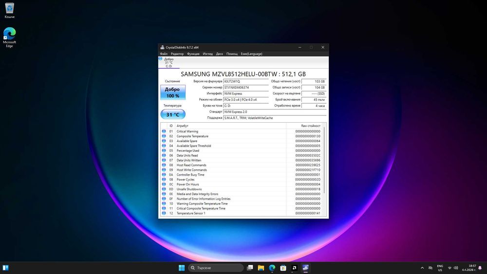This screenshot has height=274, width=487.
Task: Click the status dot of Critical Warning row
Action: click(x=164, y=131)
